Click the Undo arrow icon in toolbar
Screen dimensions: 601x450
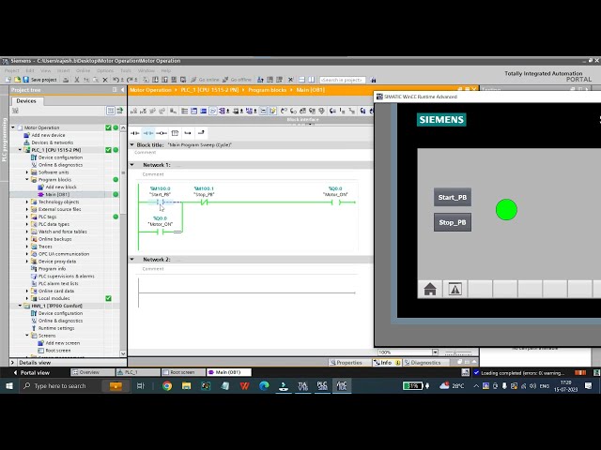point(116,80)
